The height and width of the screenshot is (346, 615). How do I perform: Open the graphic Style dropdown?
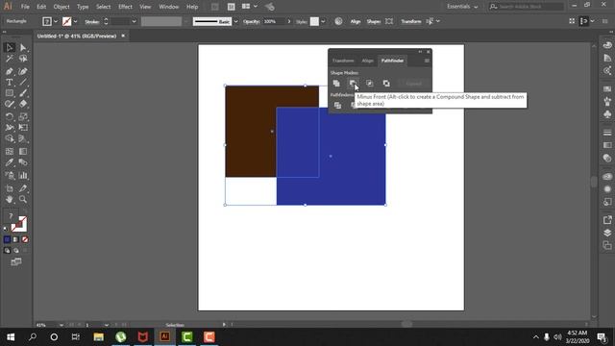pos(323,21)
